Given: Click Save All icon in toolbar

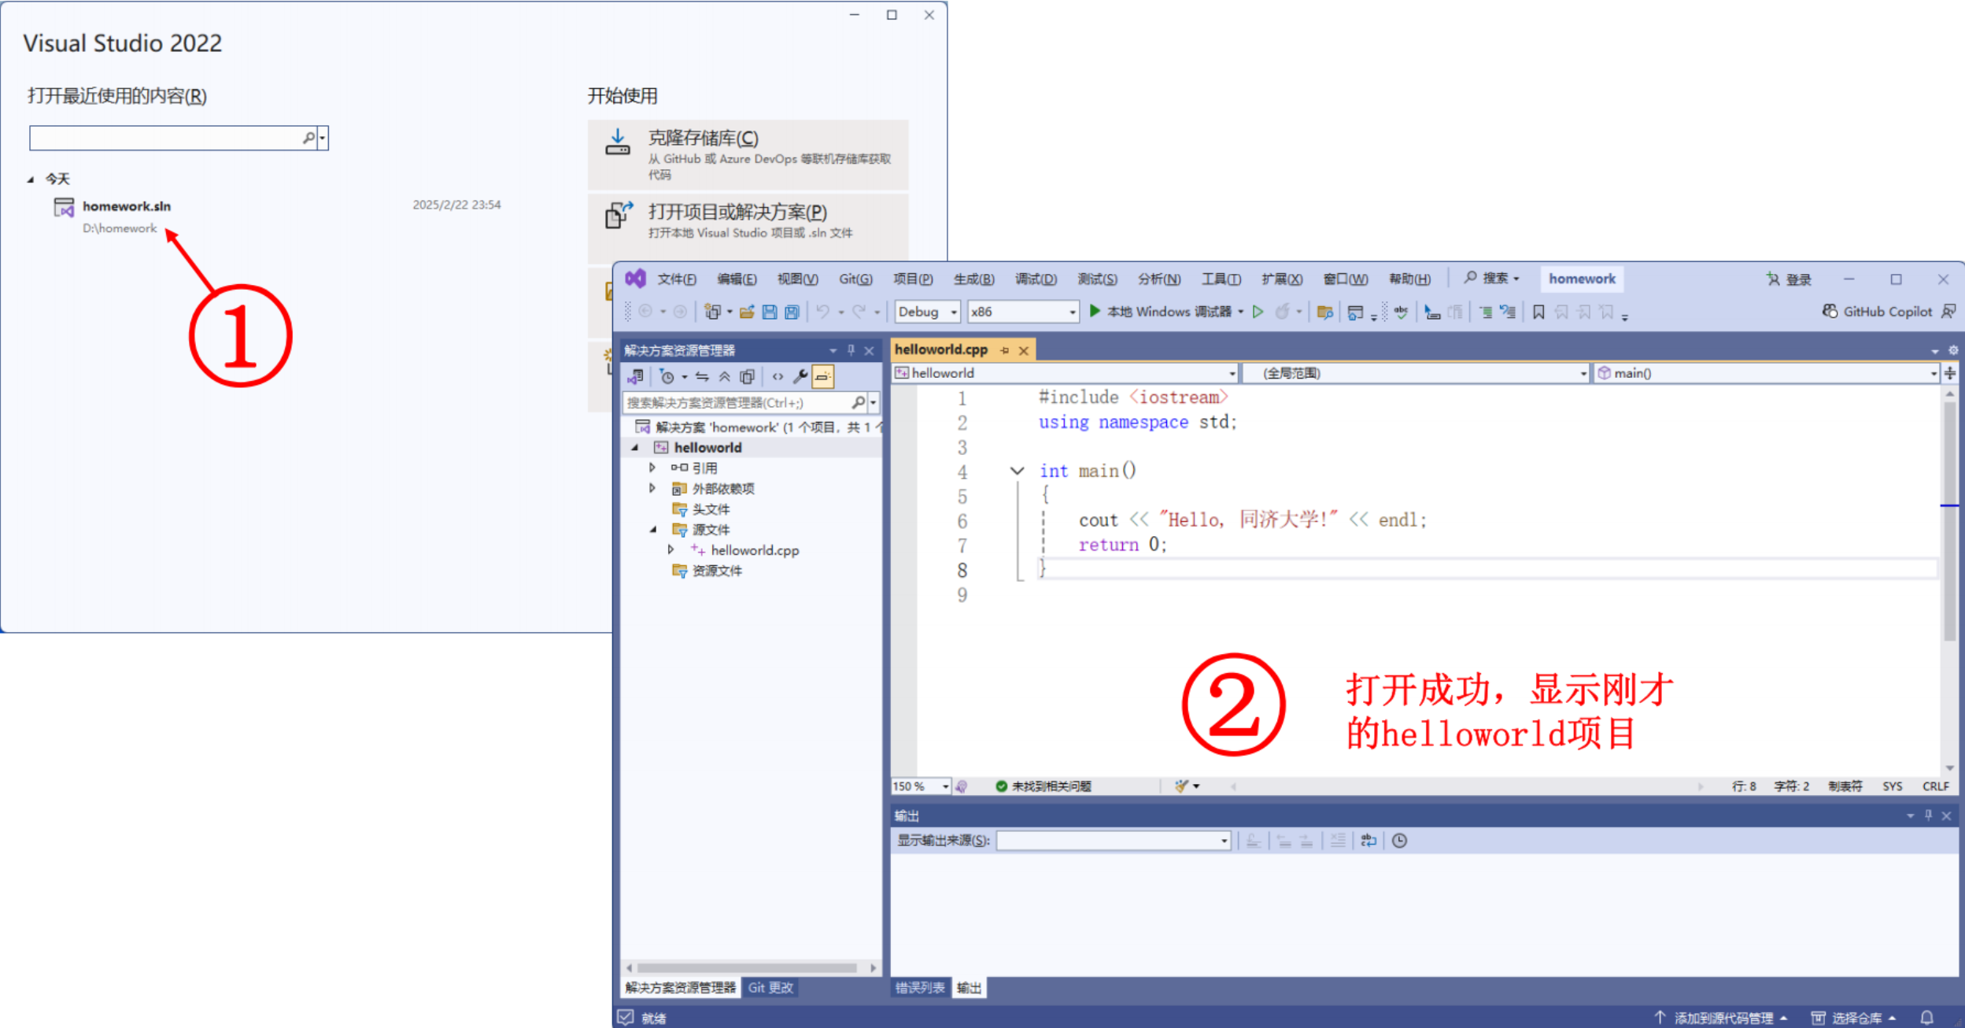Looking at the screenshot, I should (792, 312).
